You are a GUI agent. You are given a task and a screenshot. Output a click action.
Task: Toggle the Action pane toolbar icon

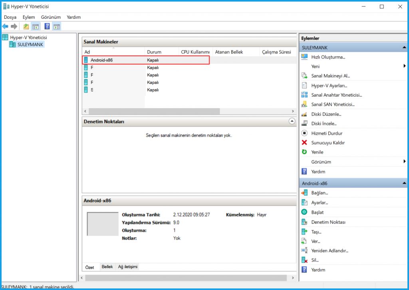coord(57,26)
